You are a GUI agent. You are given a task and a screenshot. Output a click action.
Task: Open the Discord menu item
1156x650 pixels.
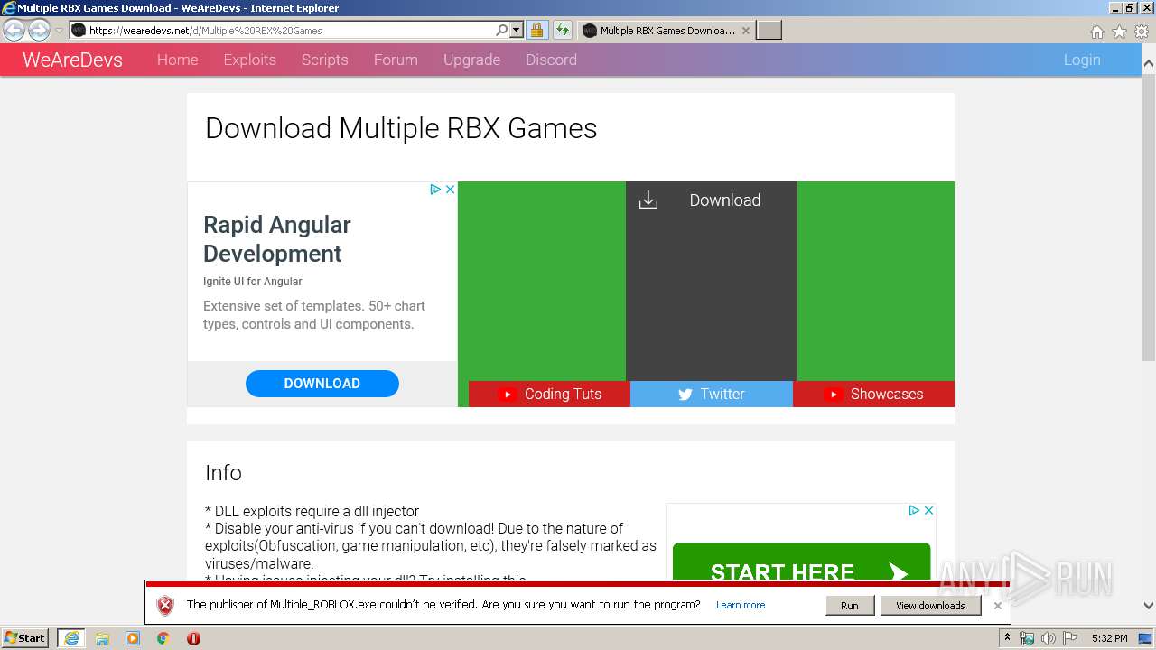coord(551,60)
